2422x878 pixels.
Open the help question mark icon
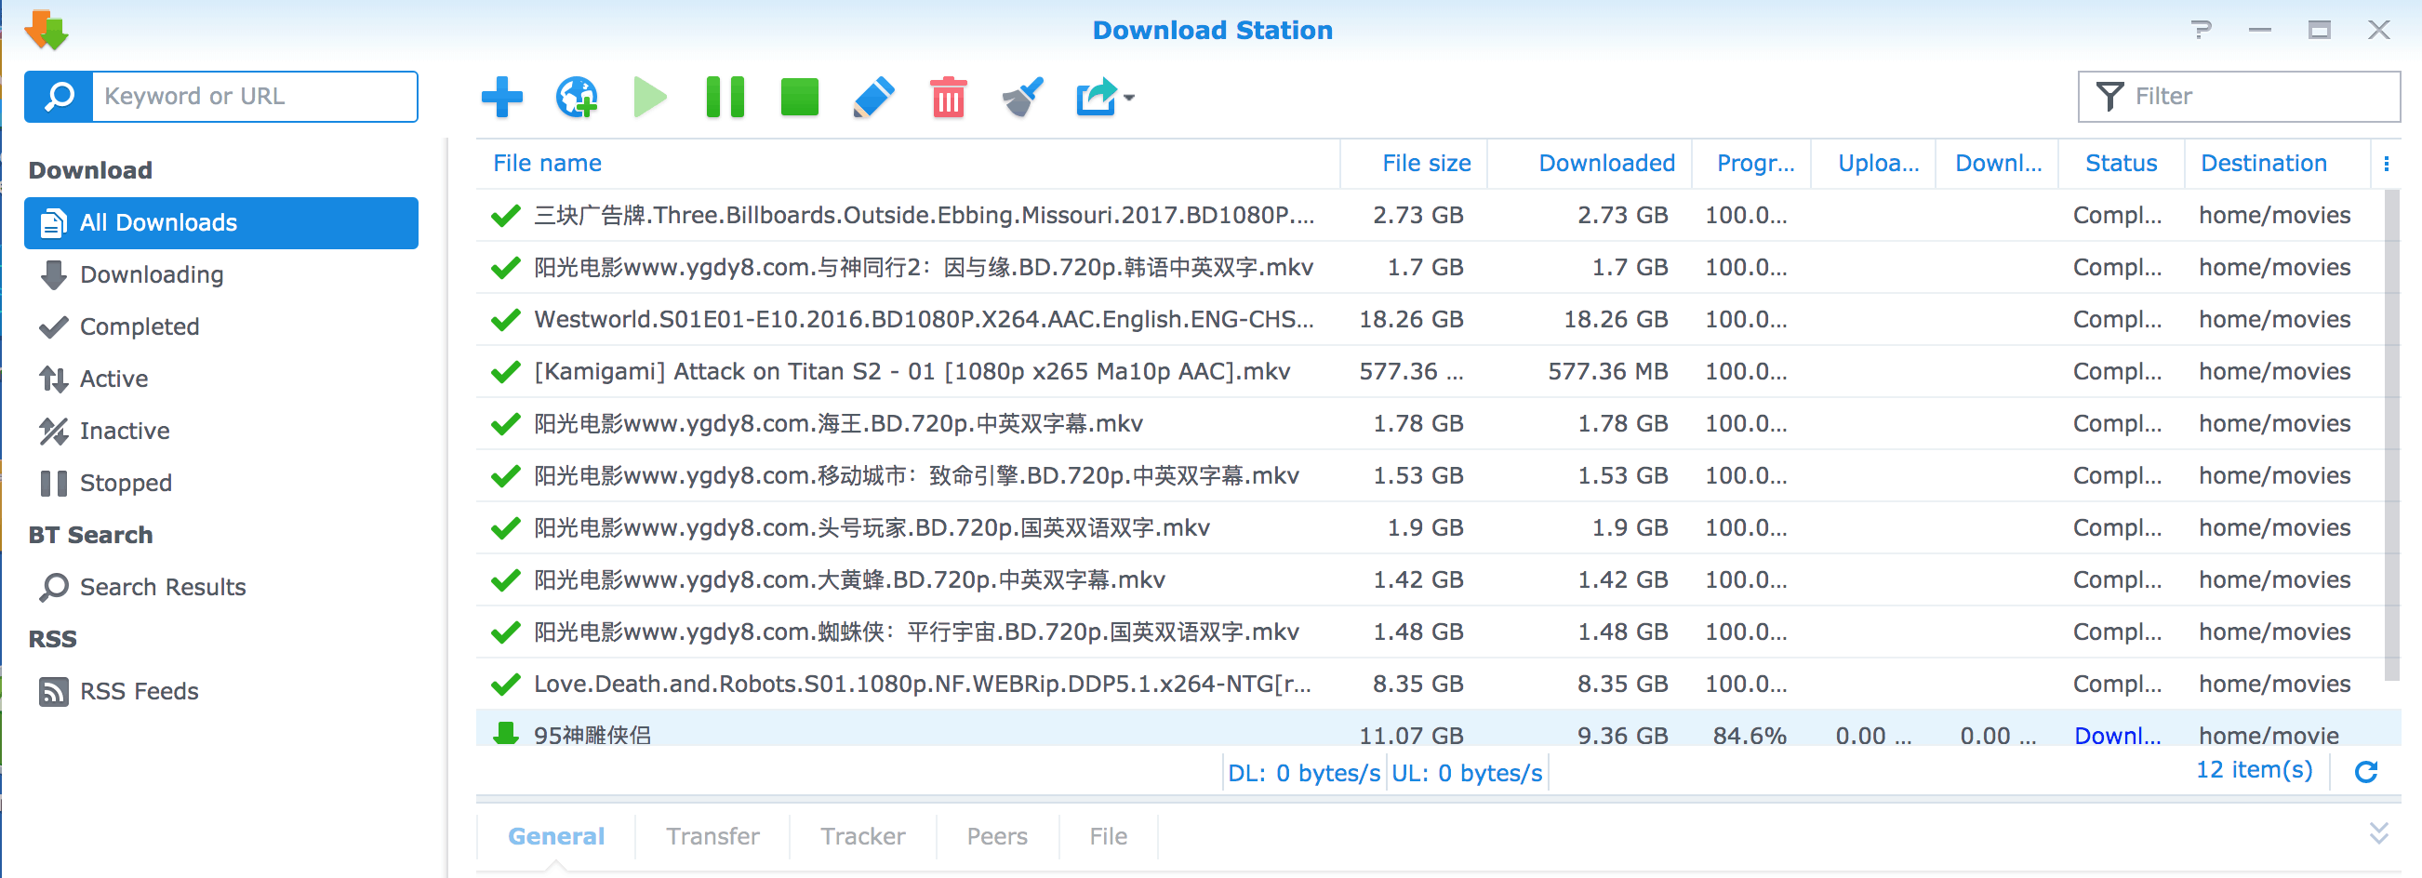tap(2200, 30)
